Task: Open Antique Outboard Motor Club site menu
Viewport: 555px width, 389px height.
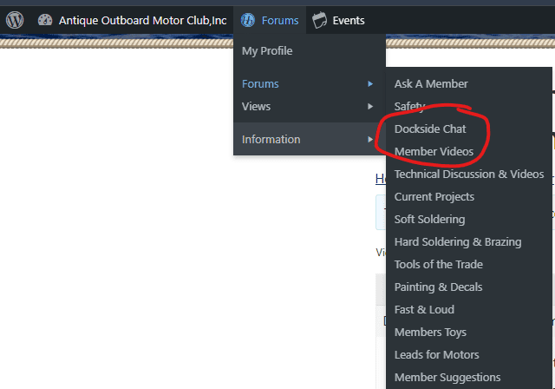Action: pos(142,20)
